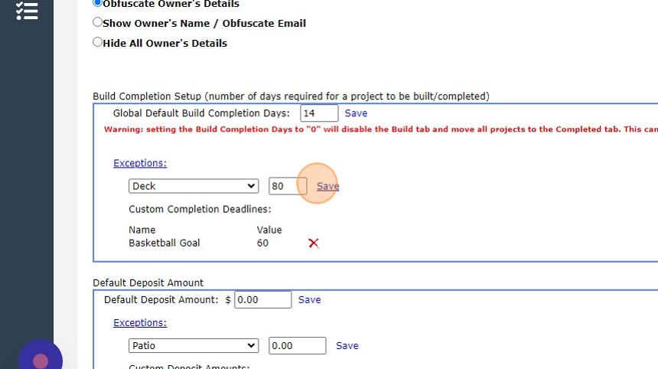Click the Name column header
658x369 pixels.
coord(142,230)
